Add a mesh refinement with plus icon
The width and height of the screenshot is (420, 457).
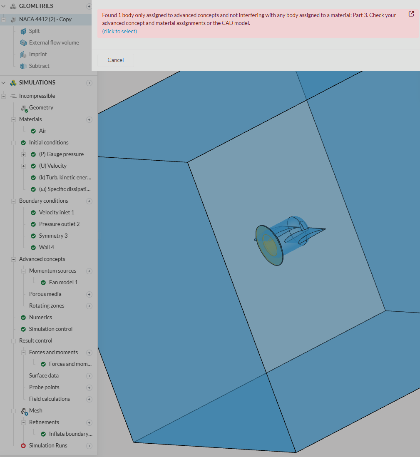[x=89, y=423]
